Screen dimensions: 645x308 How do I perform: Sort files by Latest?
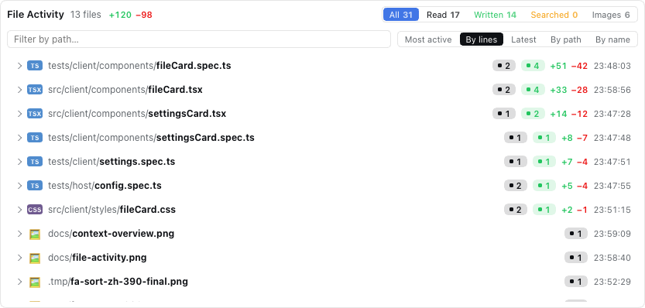(x=523, y=39)
